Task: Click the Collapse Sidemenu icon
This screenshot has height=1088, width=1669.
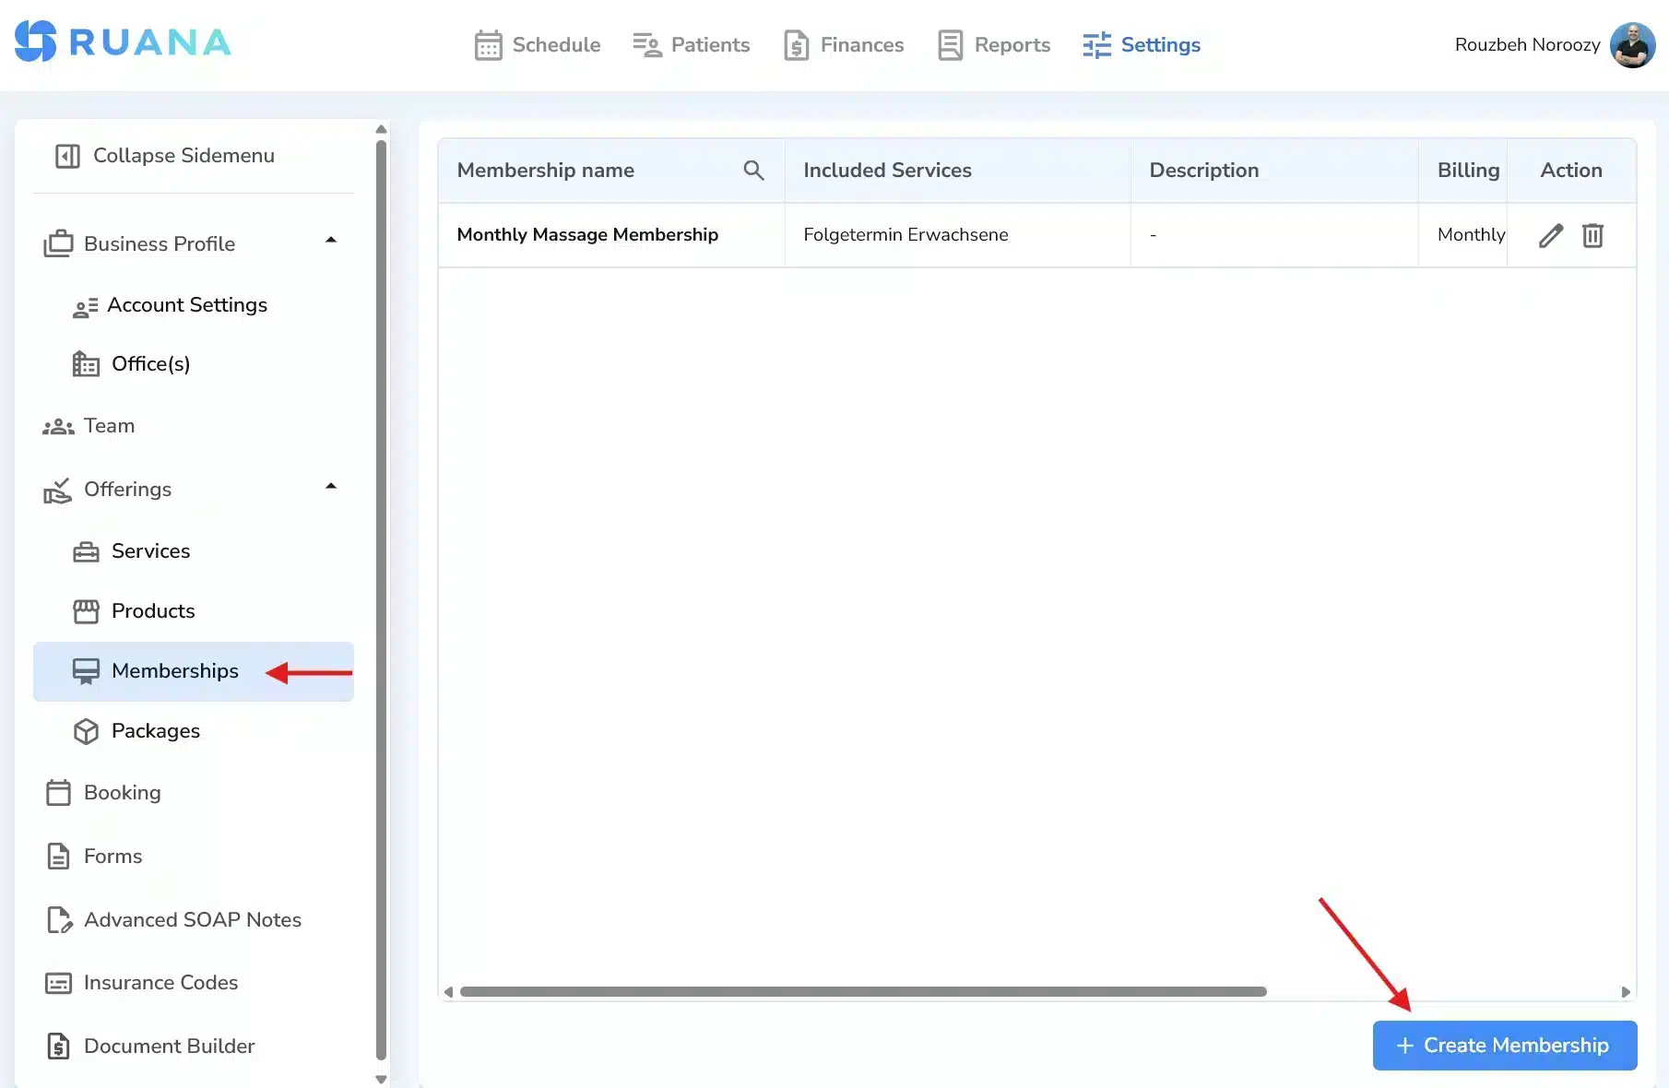Action: coord(67,156)
